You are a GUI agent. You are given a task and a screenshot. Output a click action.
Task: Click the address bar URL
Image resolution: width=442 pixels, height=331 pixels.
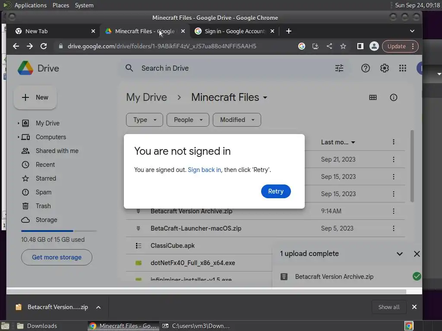point(162,46)
